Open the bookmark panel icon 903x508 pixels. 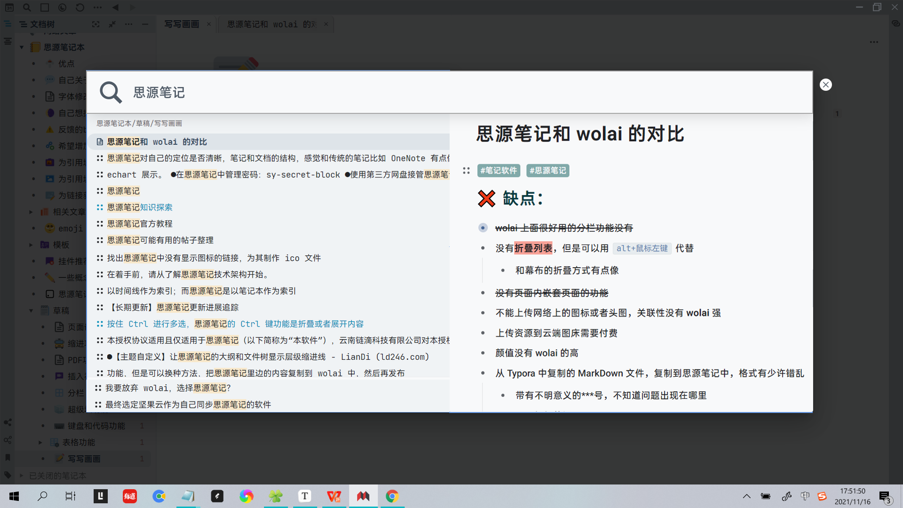click(x=8, y=457)
